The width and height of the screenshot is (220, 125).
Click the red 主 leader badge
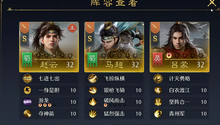point(73,28)
